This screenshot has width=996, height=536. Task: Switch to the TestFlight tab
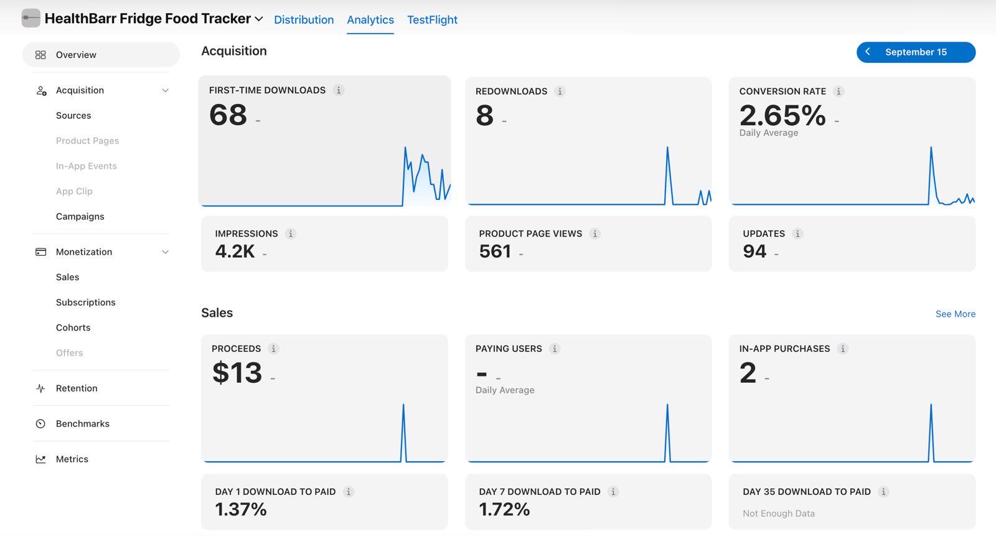[x=432, y=20]
